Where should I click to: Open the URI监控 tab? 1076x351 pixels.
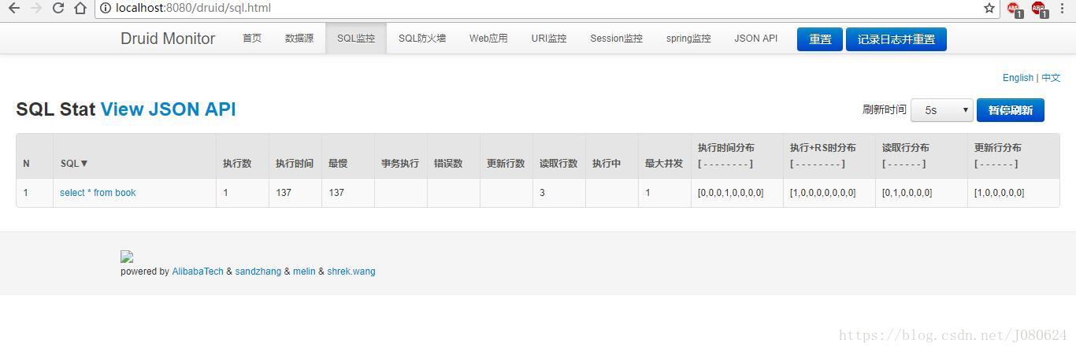(x=549, y=39)
